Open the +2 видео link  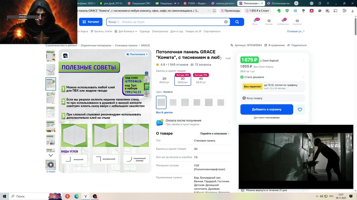pos(51,171)
